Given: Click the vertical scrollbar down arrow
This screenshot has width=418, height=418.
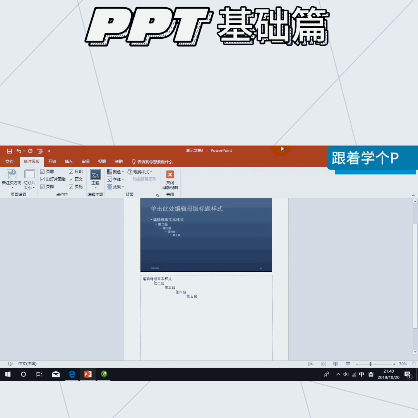Looking at the screenshot, I should (x=415, y=352).
